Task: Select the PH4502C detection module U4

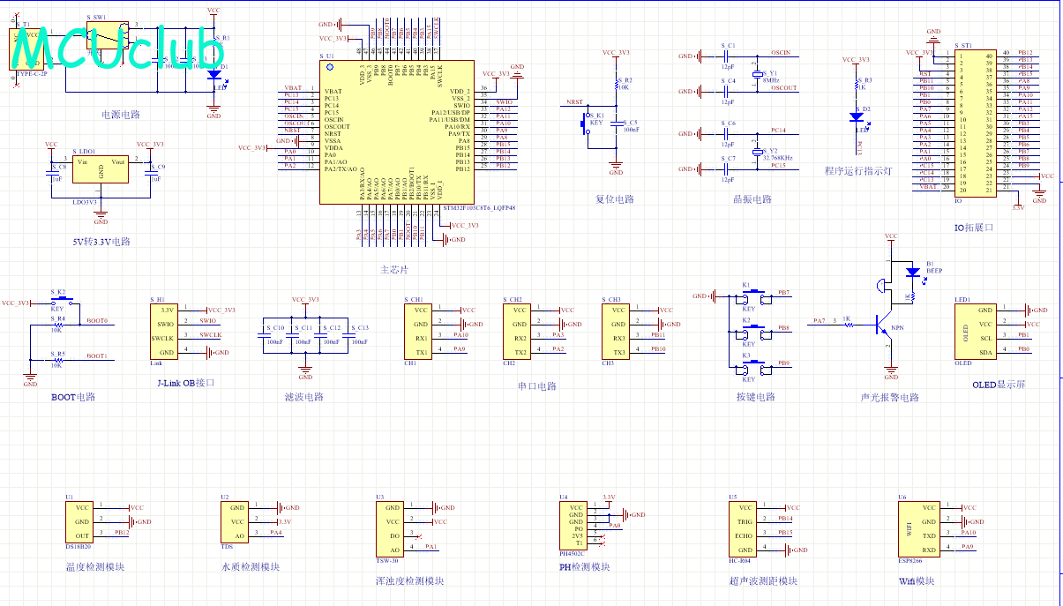Action: 576,525
